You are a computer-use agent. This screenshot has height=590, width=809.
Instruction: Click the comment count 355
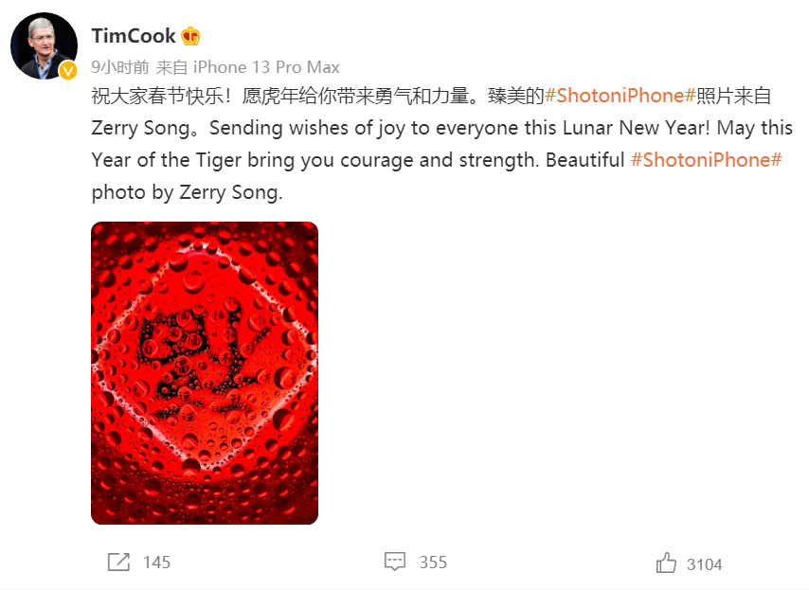click(x=433, y=563)
